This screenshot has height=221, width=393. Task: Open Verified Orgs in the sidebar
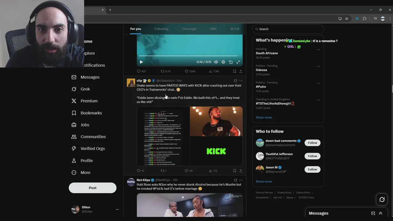pos(88,149)
